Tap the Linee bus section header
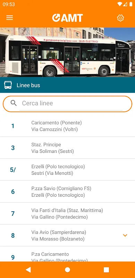The image size is (135, 278). tap(67, 85)
